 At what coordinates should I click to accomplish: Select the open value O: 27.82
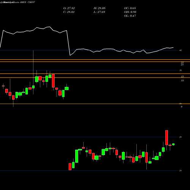click(69, 8)
